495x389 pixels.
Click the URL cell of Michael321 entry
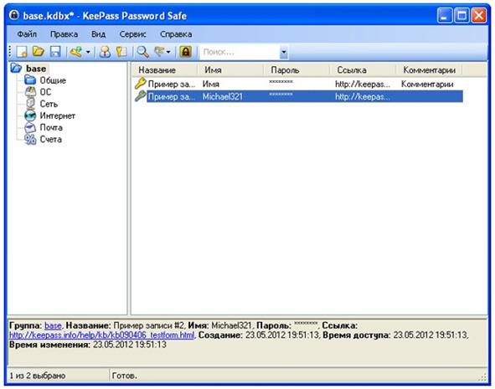[363, 96]
